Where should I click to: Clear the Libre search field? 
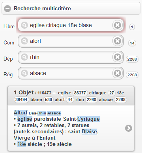click(118, 25)
